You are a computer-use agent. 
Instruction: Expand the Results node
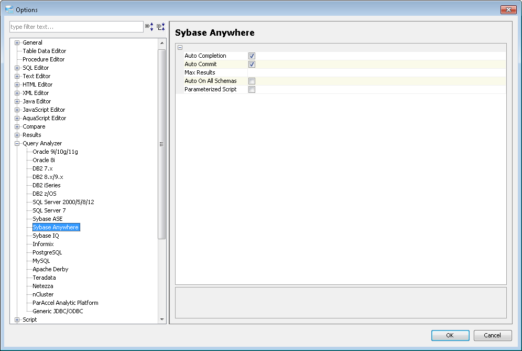point(17,135)
